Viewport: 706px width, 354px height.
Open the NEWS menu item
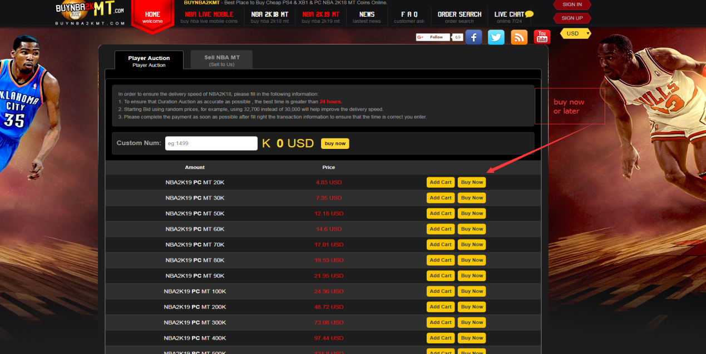click(x=367, y=17)
